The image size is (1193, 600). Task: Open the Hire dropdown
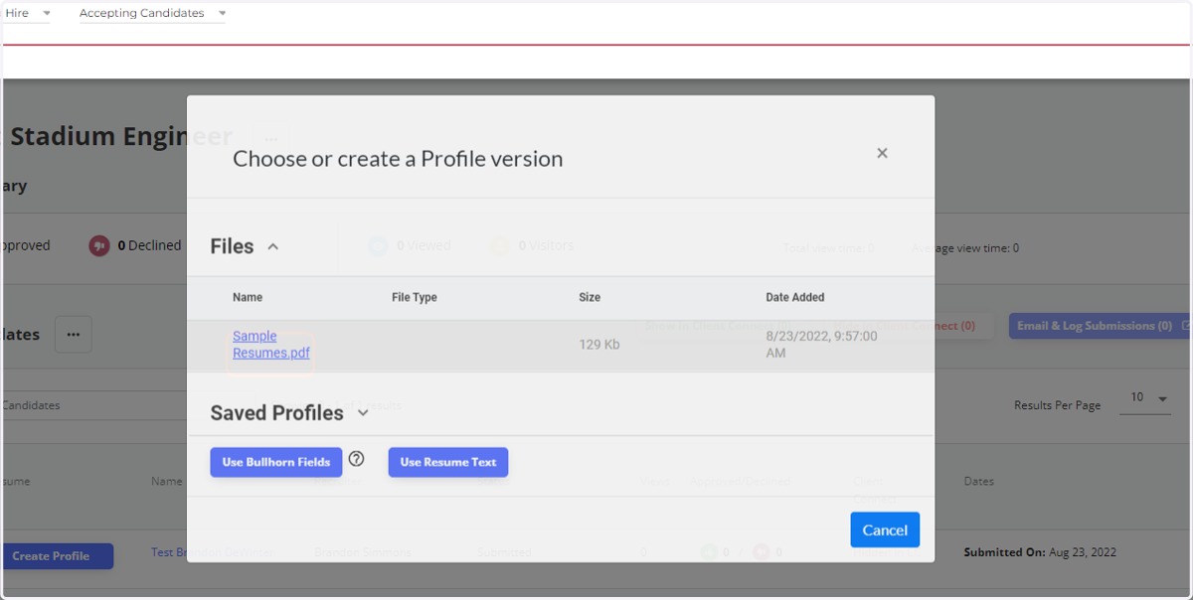pyautogui.click(x=26, y=13)
